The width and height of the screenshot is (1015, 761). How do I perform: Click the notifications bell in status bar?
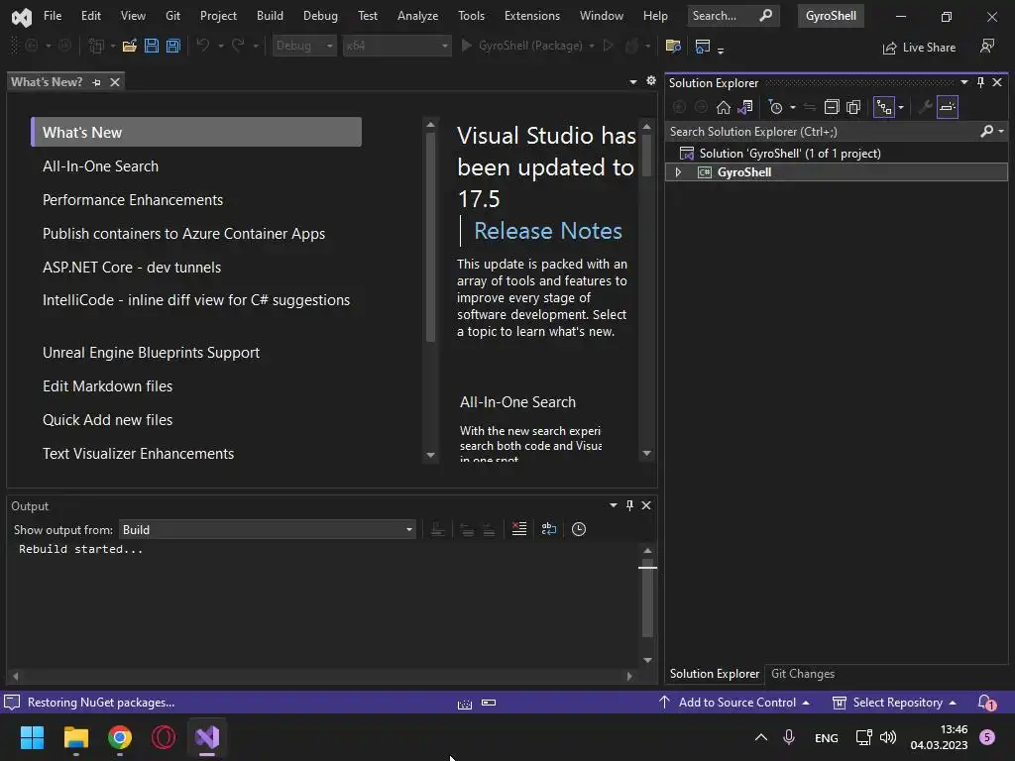tap(986, 703)
